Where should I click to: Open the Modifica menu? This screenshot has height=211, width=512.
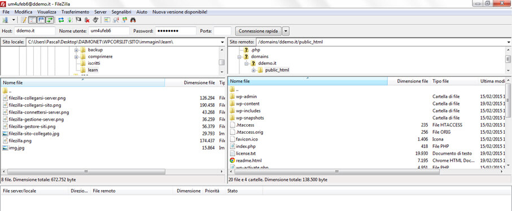[23, 12]
